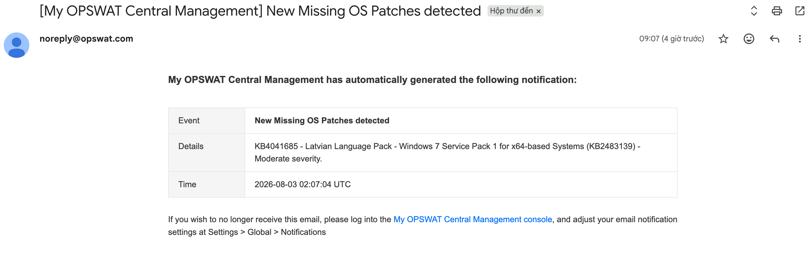812x253 pixels.
Task: Click the 09:07 timestamp of the email
Action: (x=671, y=39)
